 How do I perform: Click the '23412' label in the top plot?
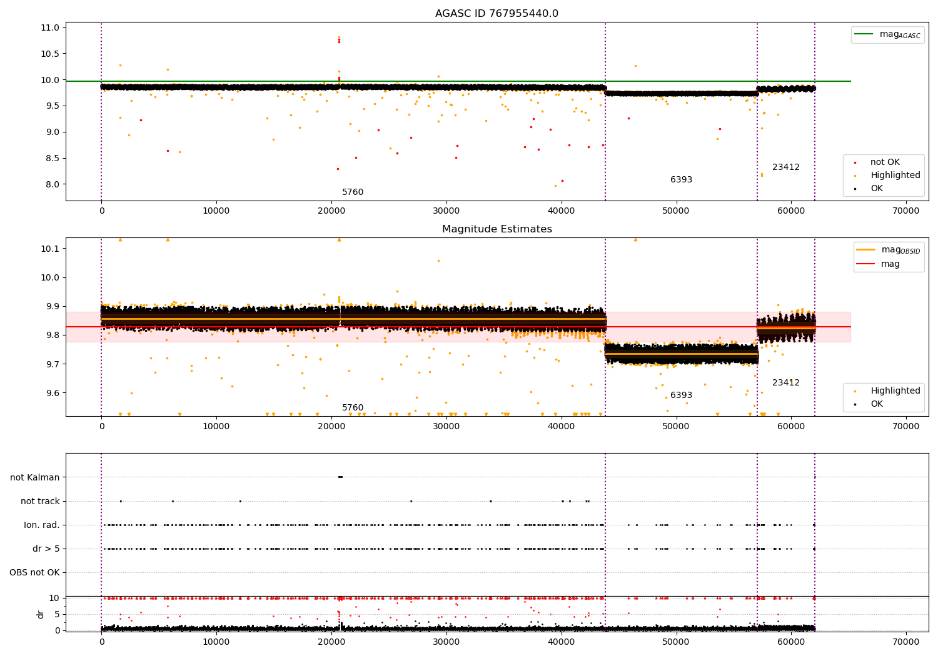pos(786,167)
